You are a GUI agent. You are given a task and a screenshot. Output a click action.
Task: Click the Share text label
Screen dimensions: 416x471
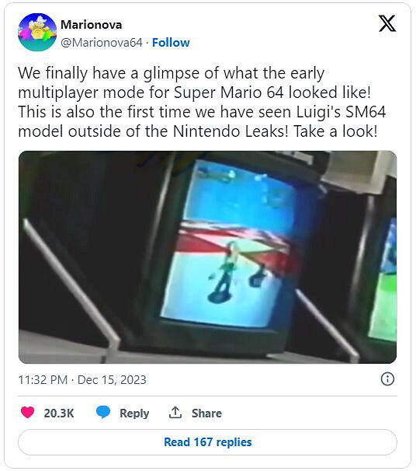[206, 413]
